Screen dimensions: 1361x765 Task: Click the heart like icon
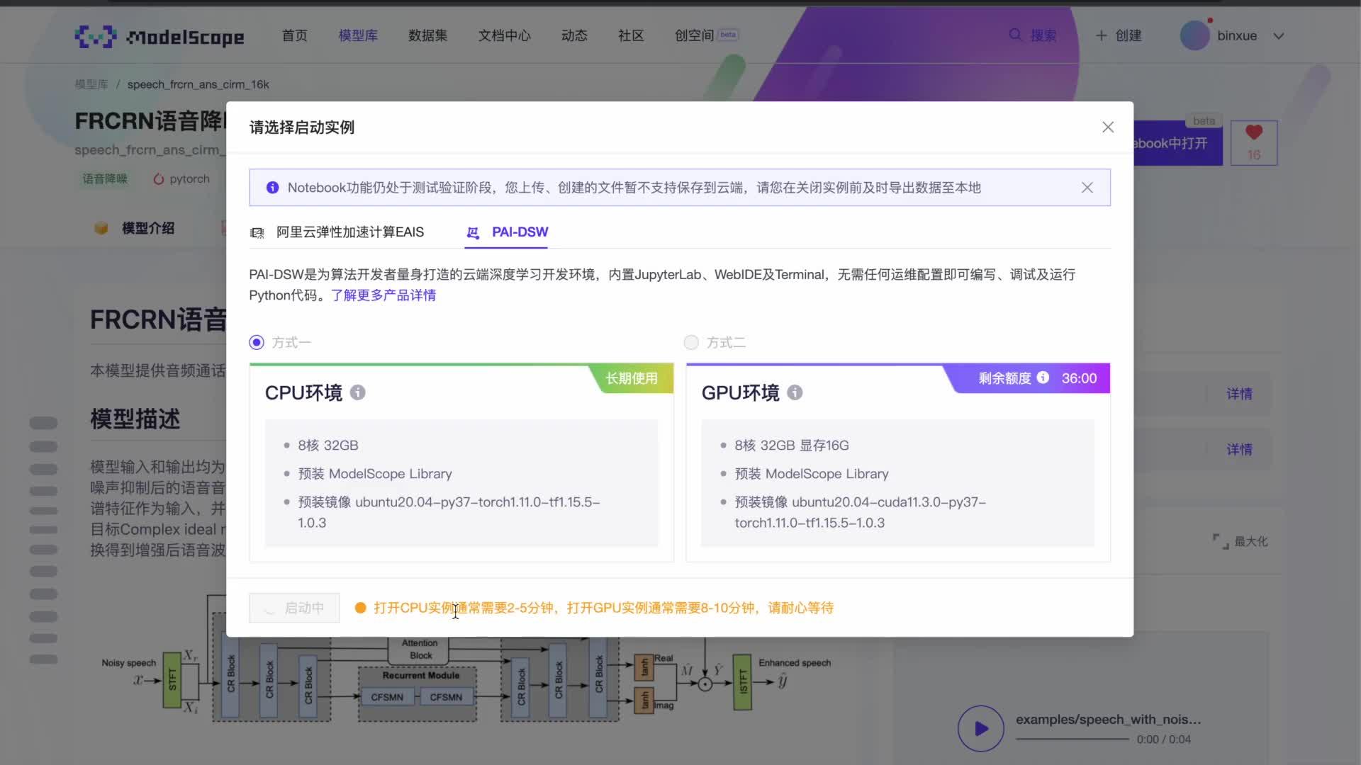tap(1254, 132)
